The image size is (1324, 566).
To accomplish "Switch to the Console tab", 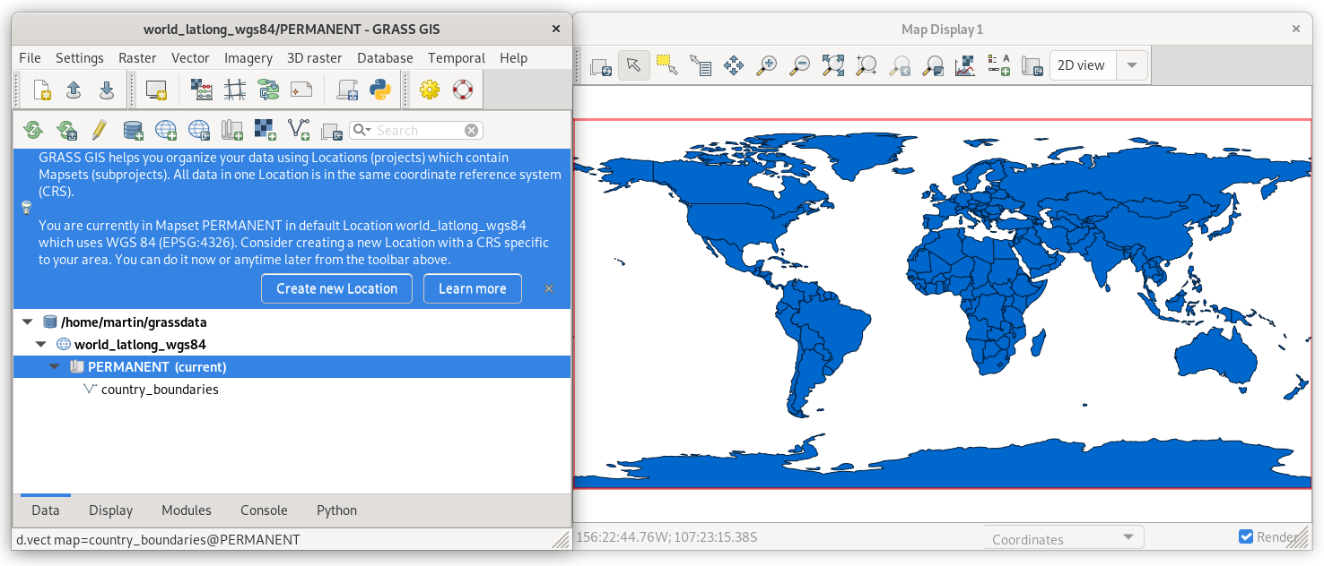I will click(264, 510).
